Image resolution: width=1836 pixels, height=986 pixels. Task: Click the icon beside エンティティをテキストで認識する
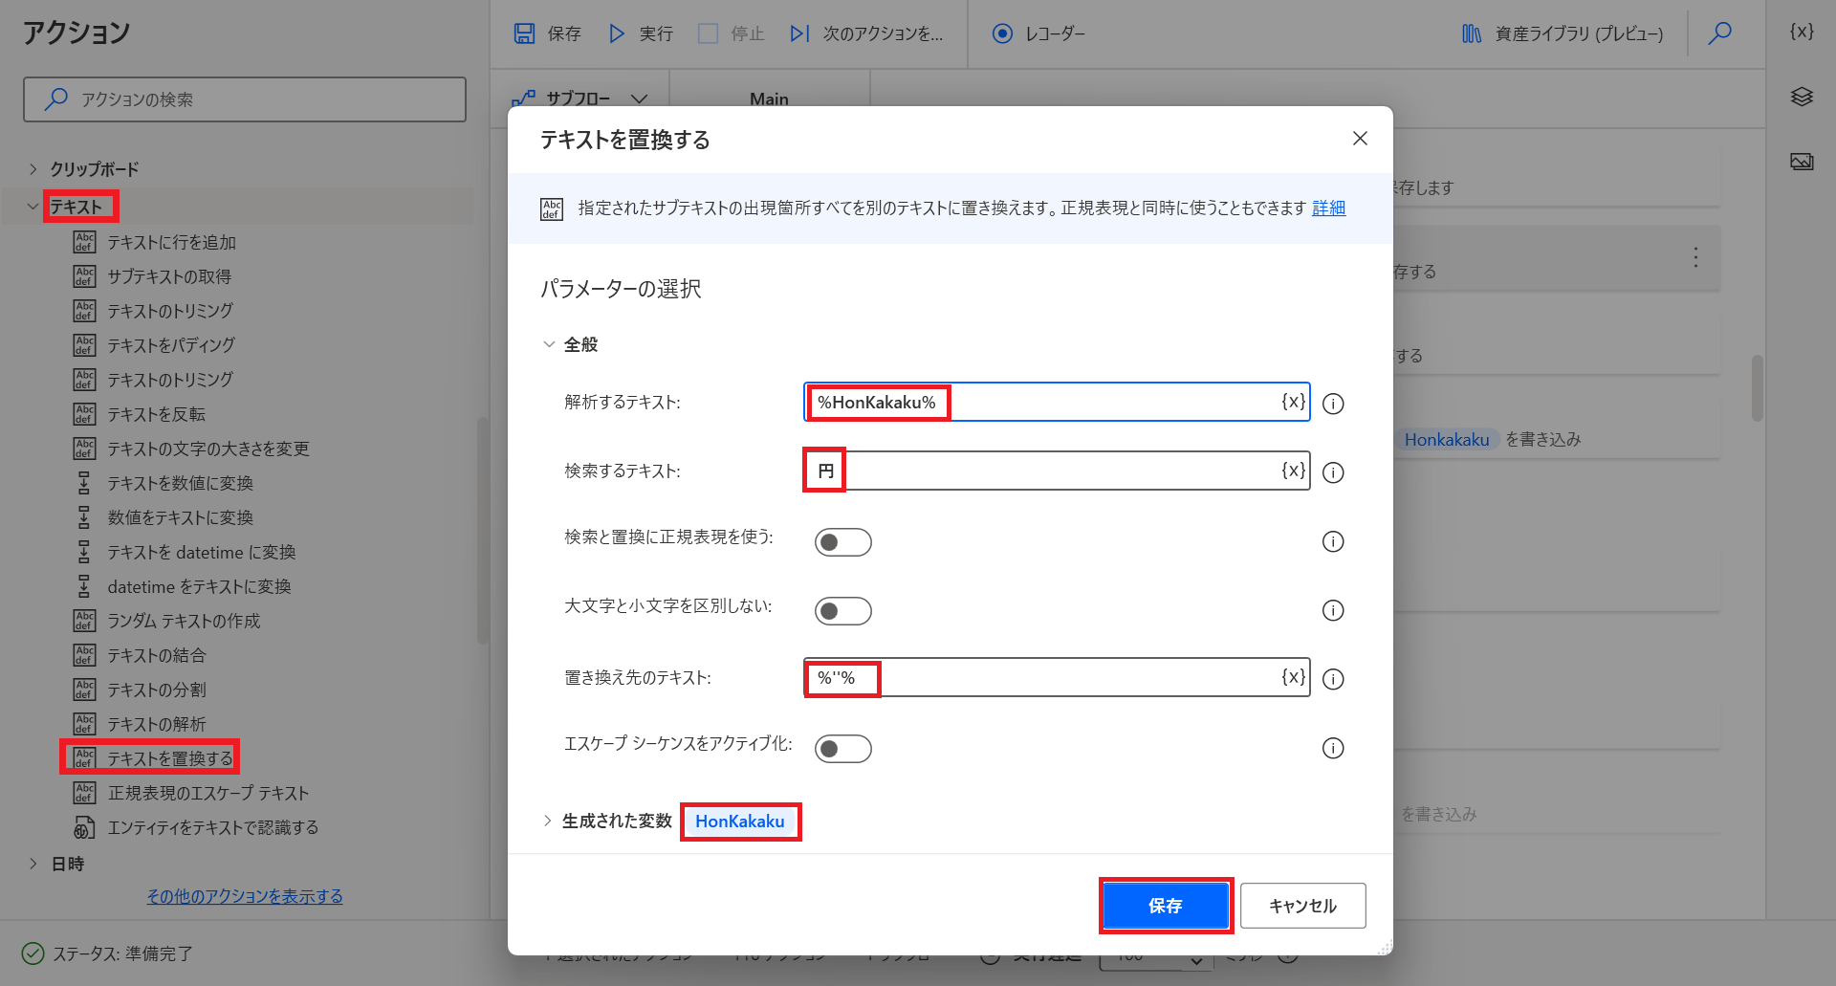[84, 827]
